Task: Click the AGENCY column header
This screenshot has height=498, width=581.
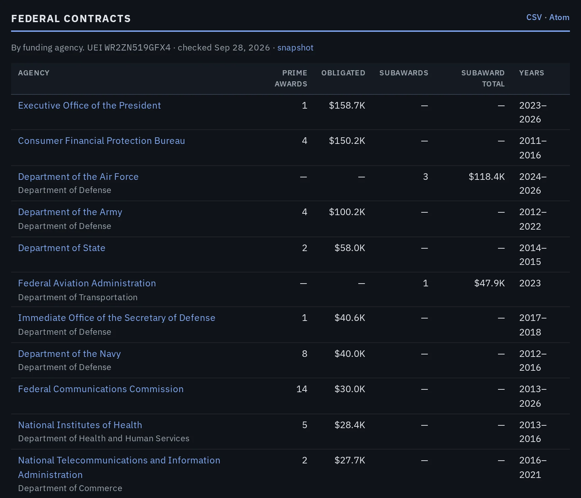Action: [x=34, y=73]
